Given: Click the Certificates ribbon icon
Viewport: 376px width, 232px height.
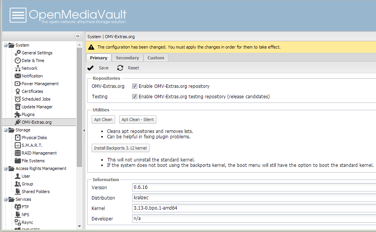Looking at the screenshot, I should 18,91.
